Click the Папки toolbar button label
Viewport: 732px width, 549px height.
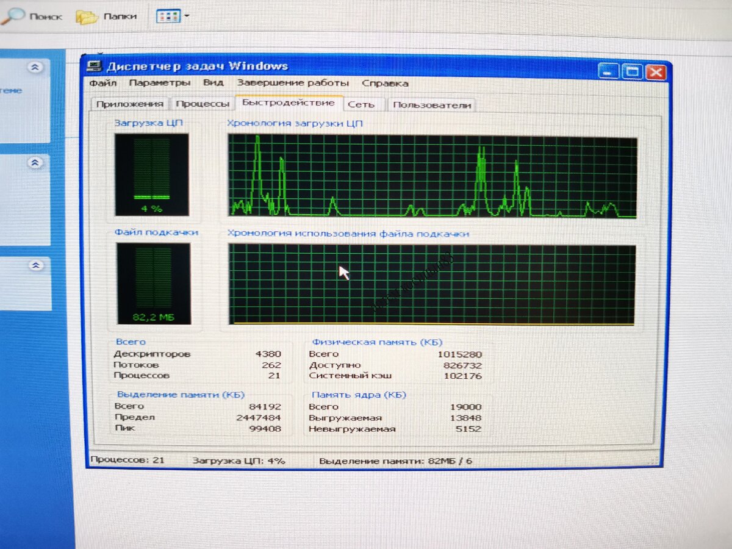point(120,16)
